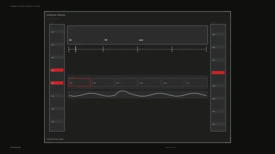Open the card immediately right of the red-outlined card

click(103, 83)
